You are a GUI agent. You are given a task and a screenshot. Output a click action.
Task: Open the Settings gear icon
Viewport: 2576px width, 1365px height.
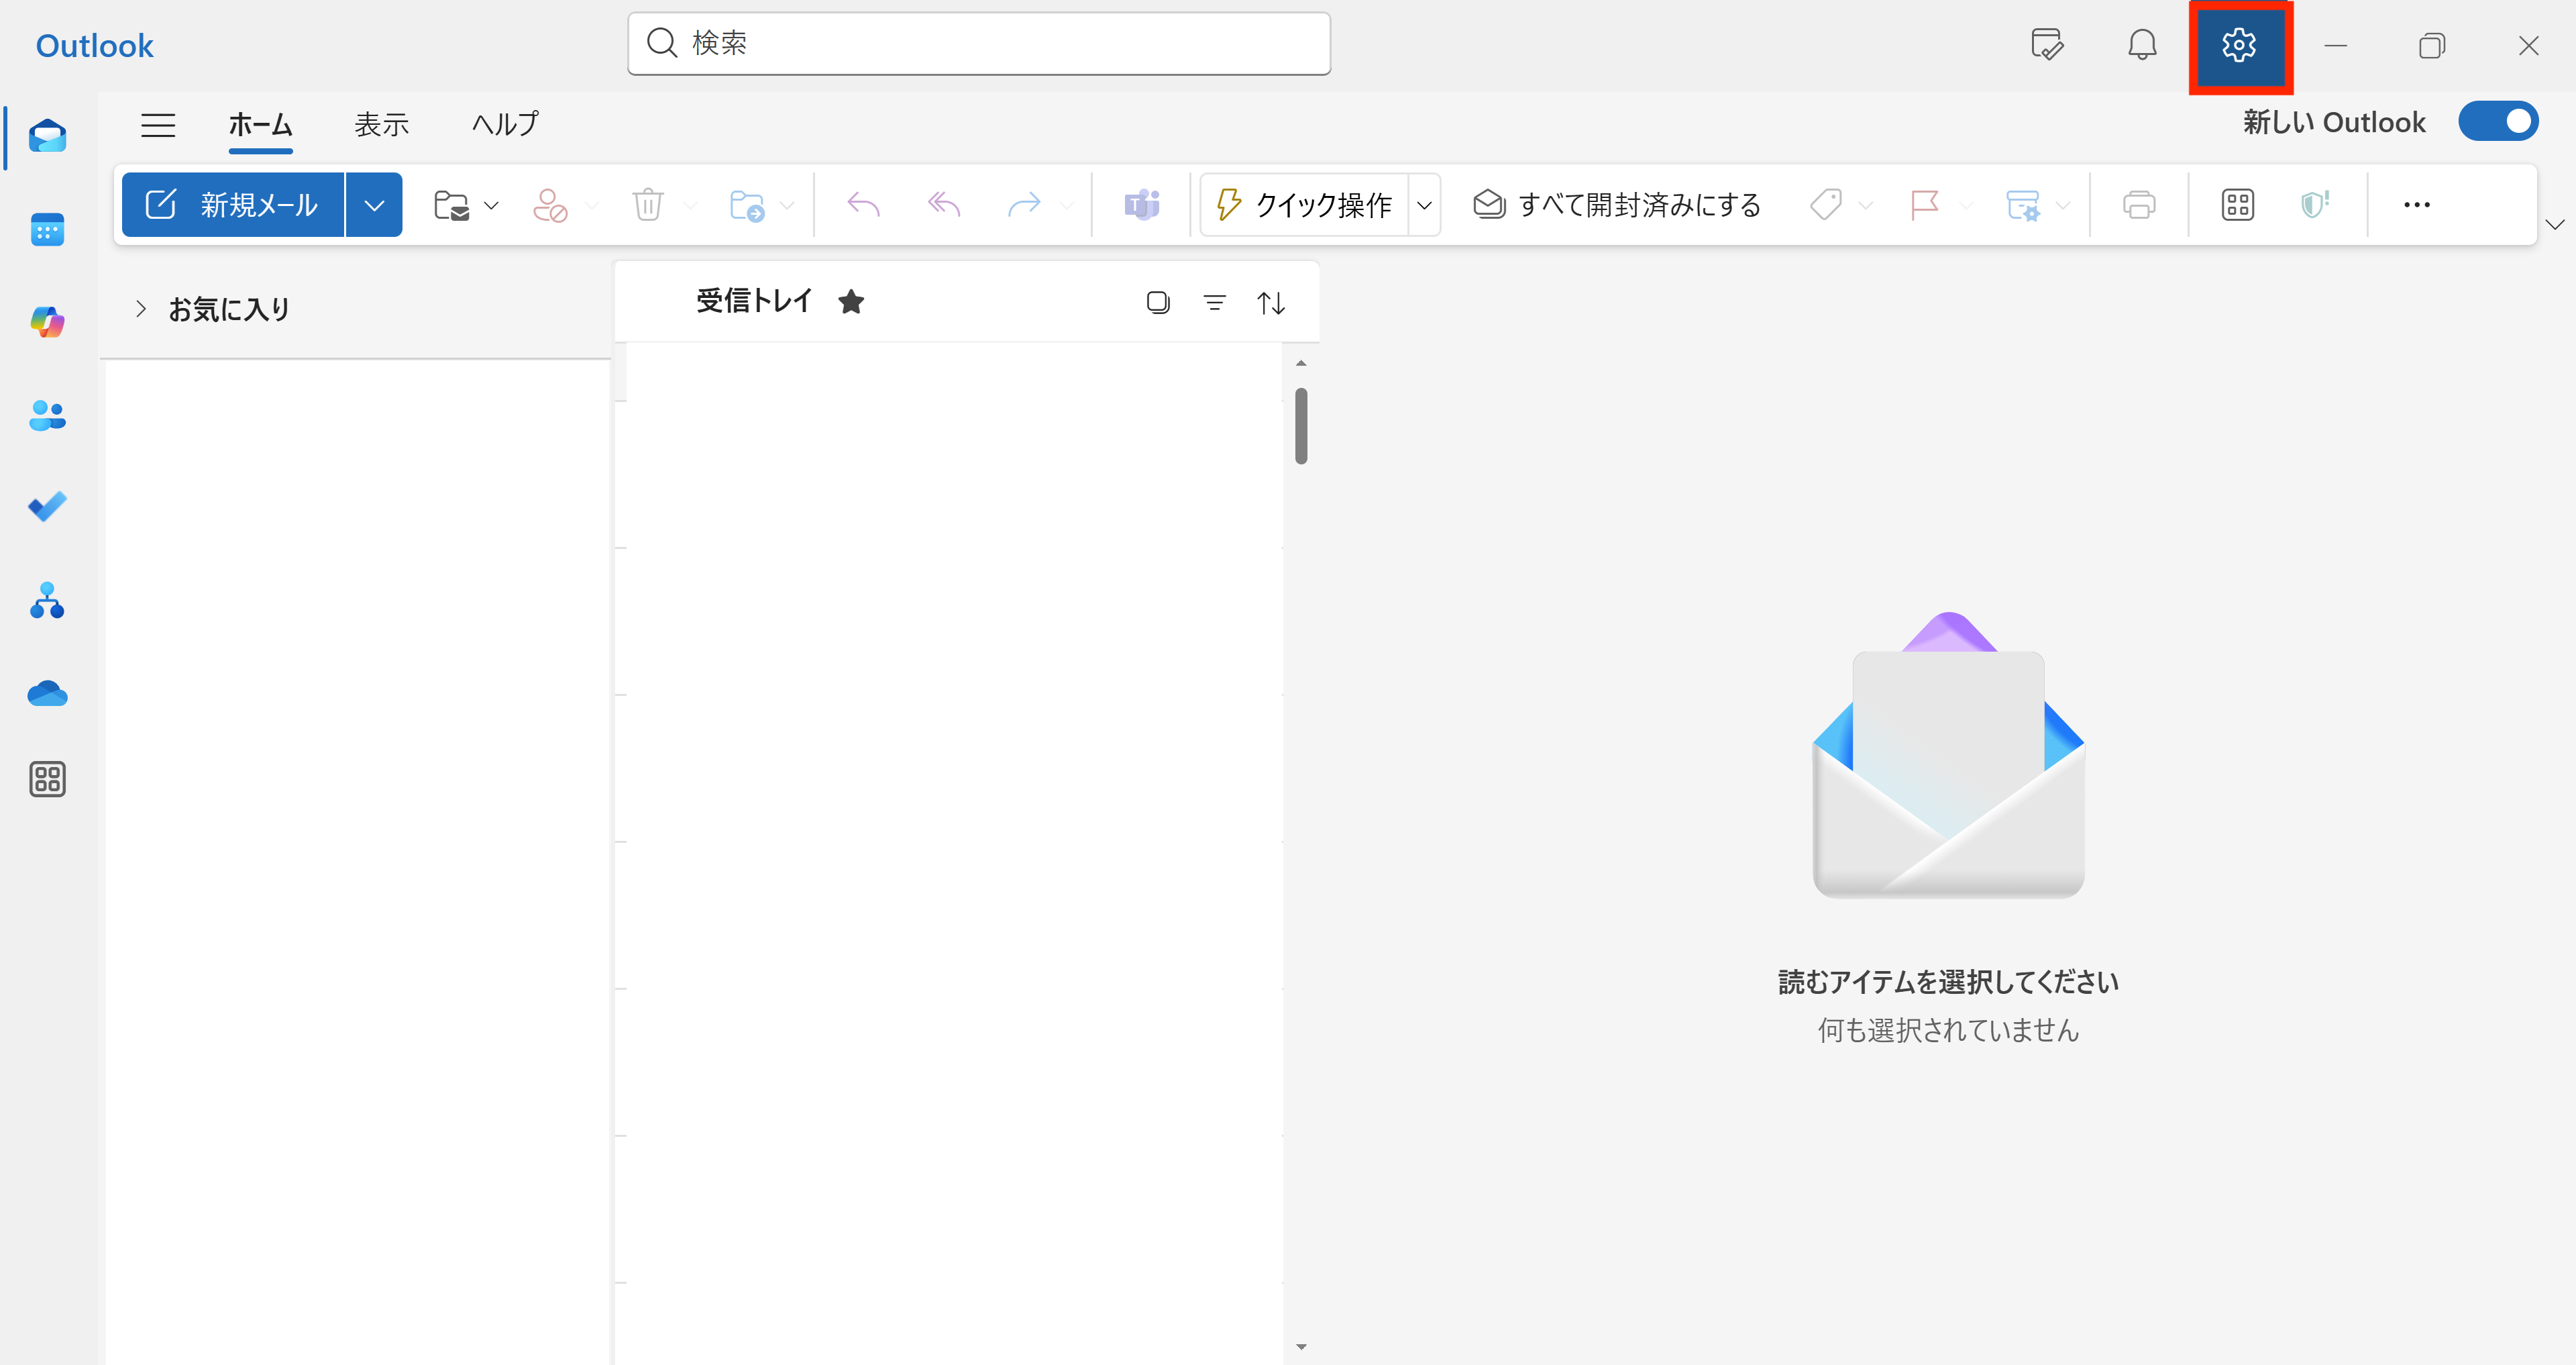pos(2239,45)
